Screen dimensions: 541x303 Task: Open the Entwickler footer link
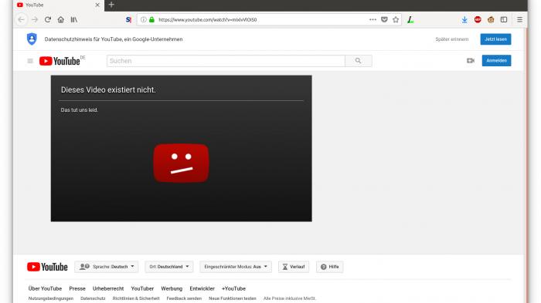click(x=202, y=288)
